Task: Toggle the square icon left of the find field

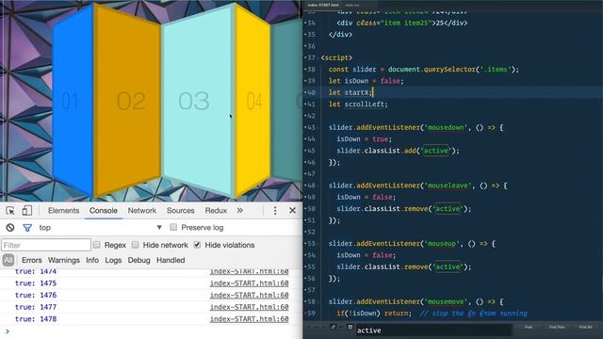Action: [350, 327]
